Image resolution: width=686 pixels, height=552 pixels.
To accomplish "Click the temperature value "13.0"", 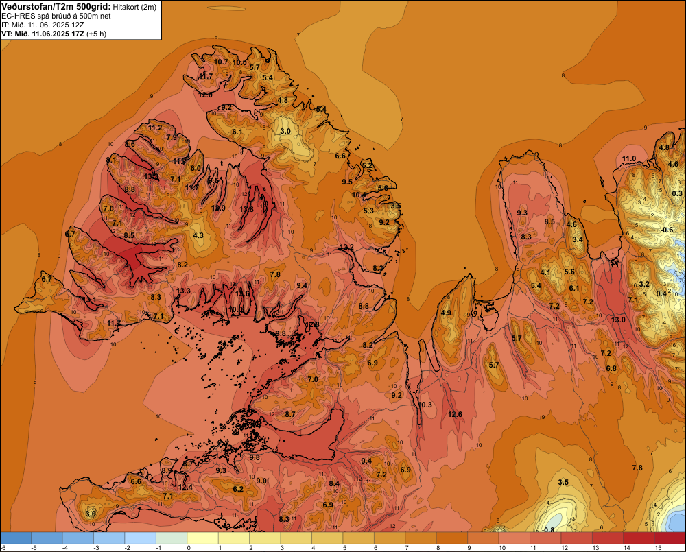I will tap(618, 320).
